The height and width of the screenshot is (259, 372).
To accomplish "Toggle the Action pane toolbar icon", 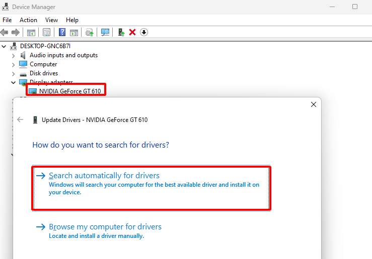I will pos(74,33).
